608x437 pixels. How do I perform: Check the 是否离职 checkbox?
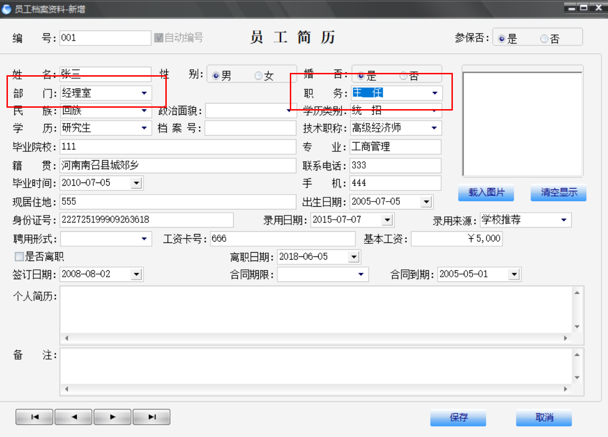pos(20,256)
